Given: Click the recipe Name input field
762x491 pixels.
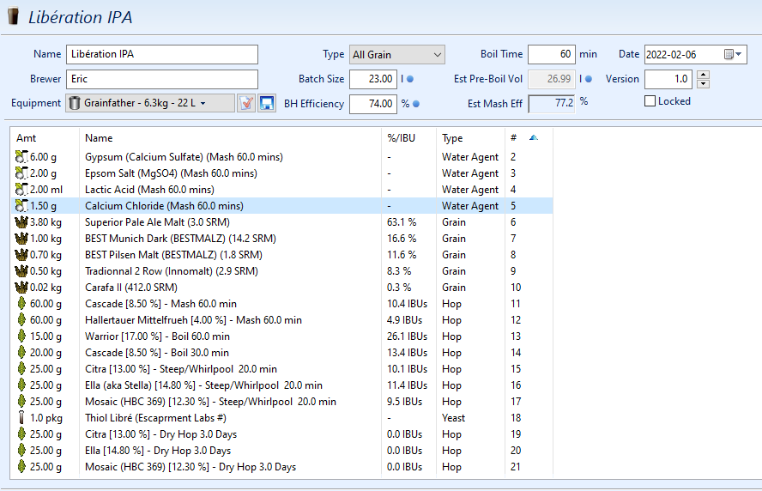Looking at the screenshot, I should pyautogui.click(x=162, y=54).
